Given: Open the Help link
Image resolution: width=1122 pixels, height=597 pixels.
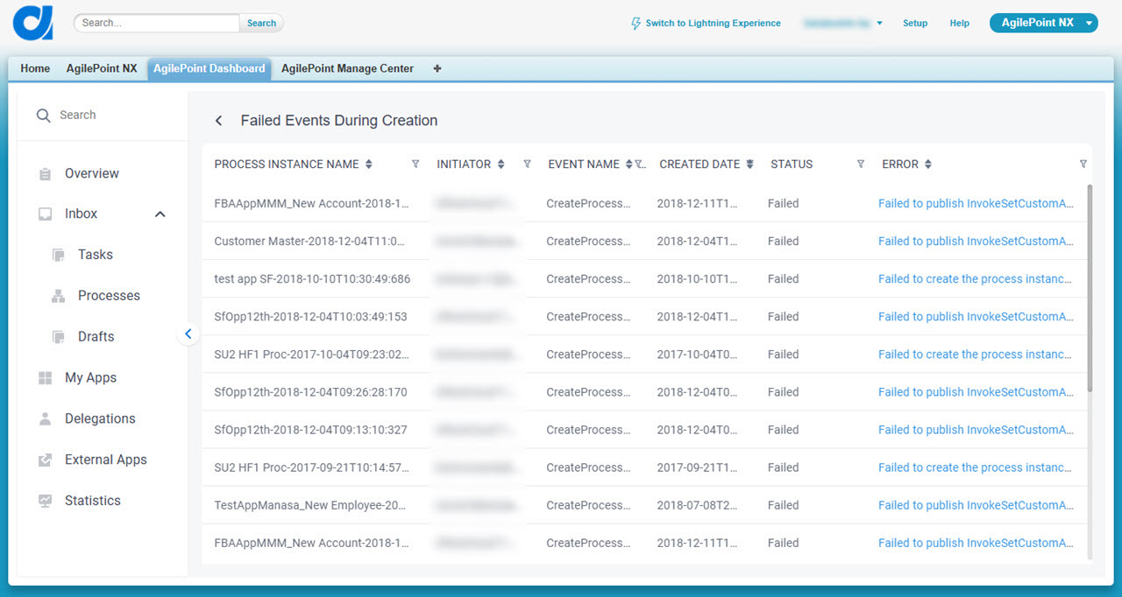Looking at the screenshot, I should [x=960, y=24].
